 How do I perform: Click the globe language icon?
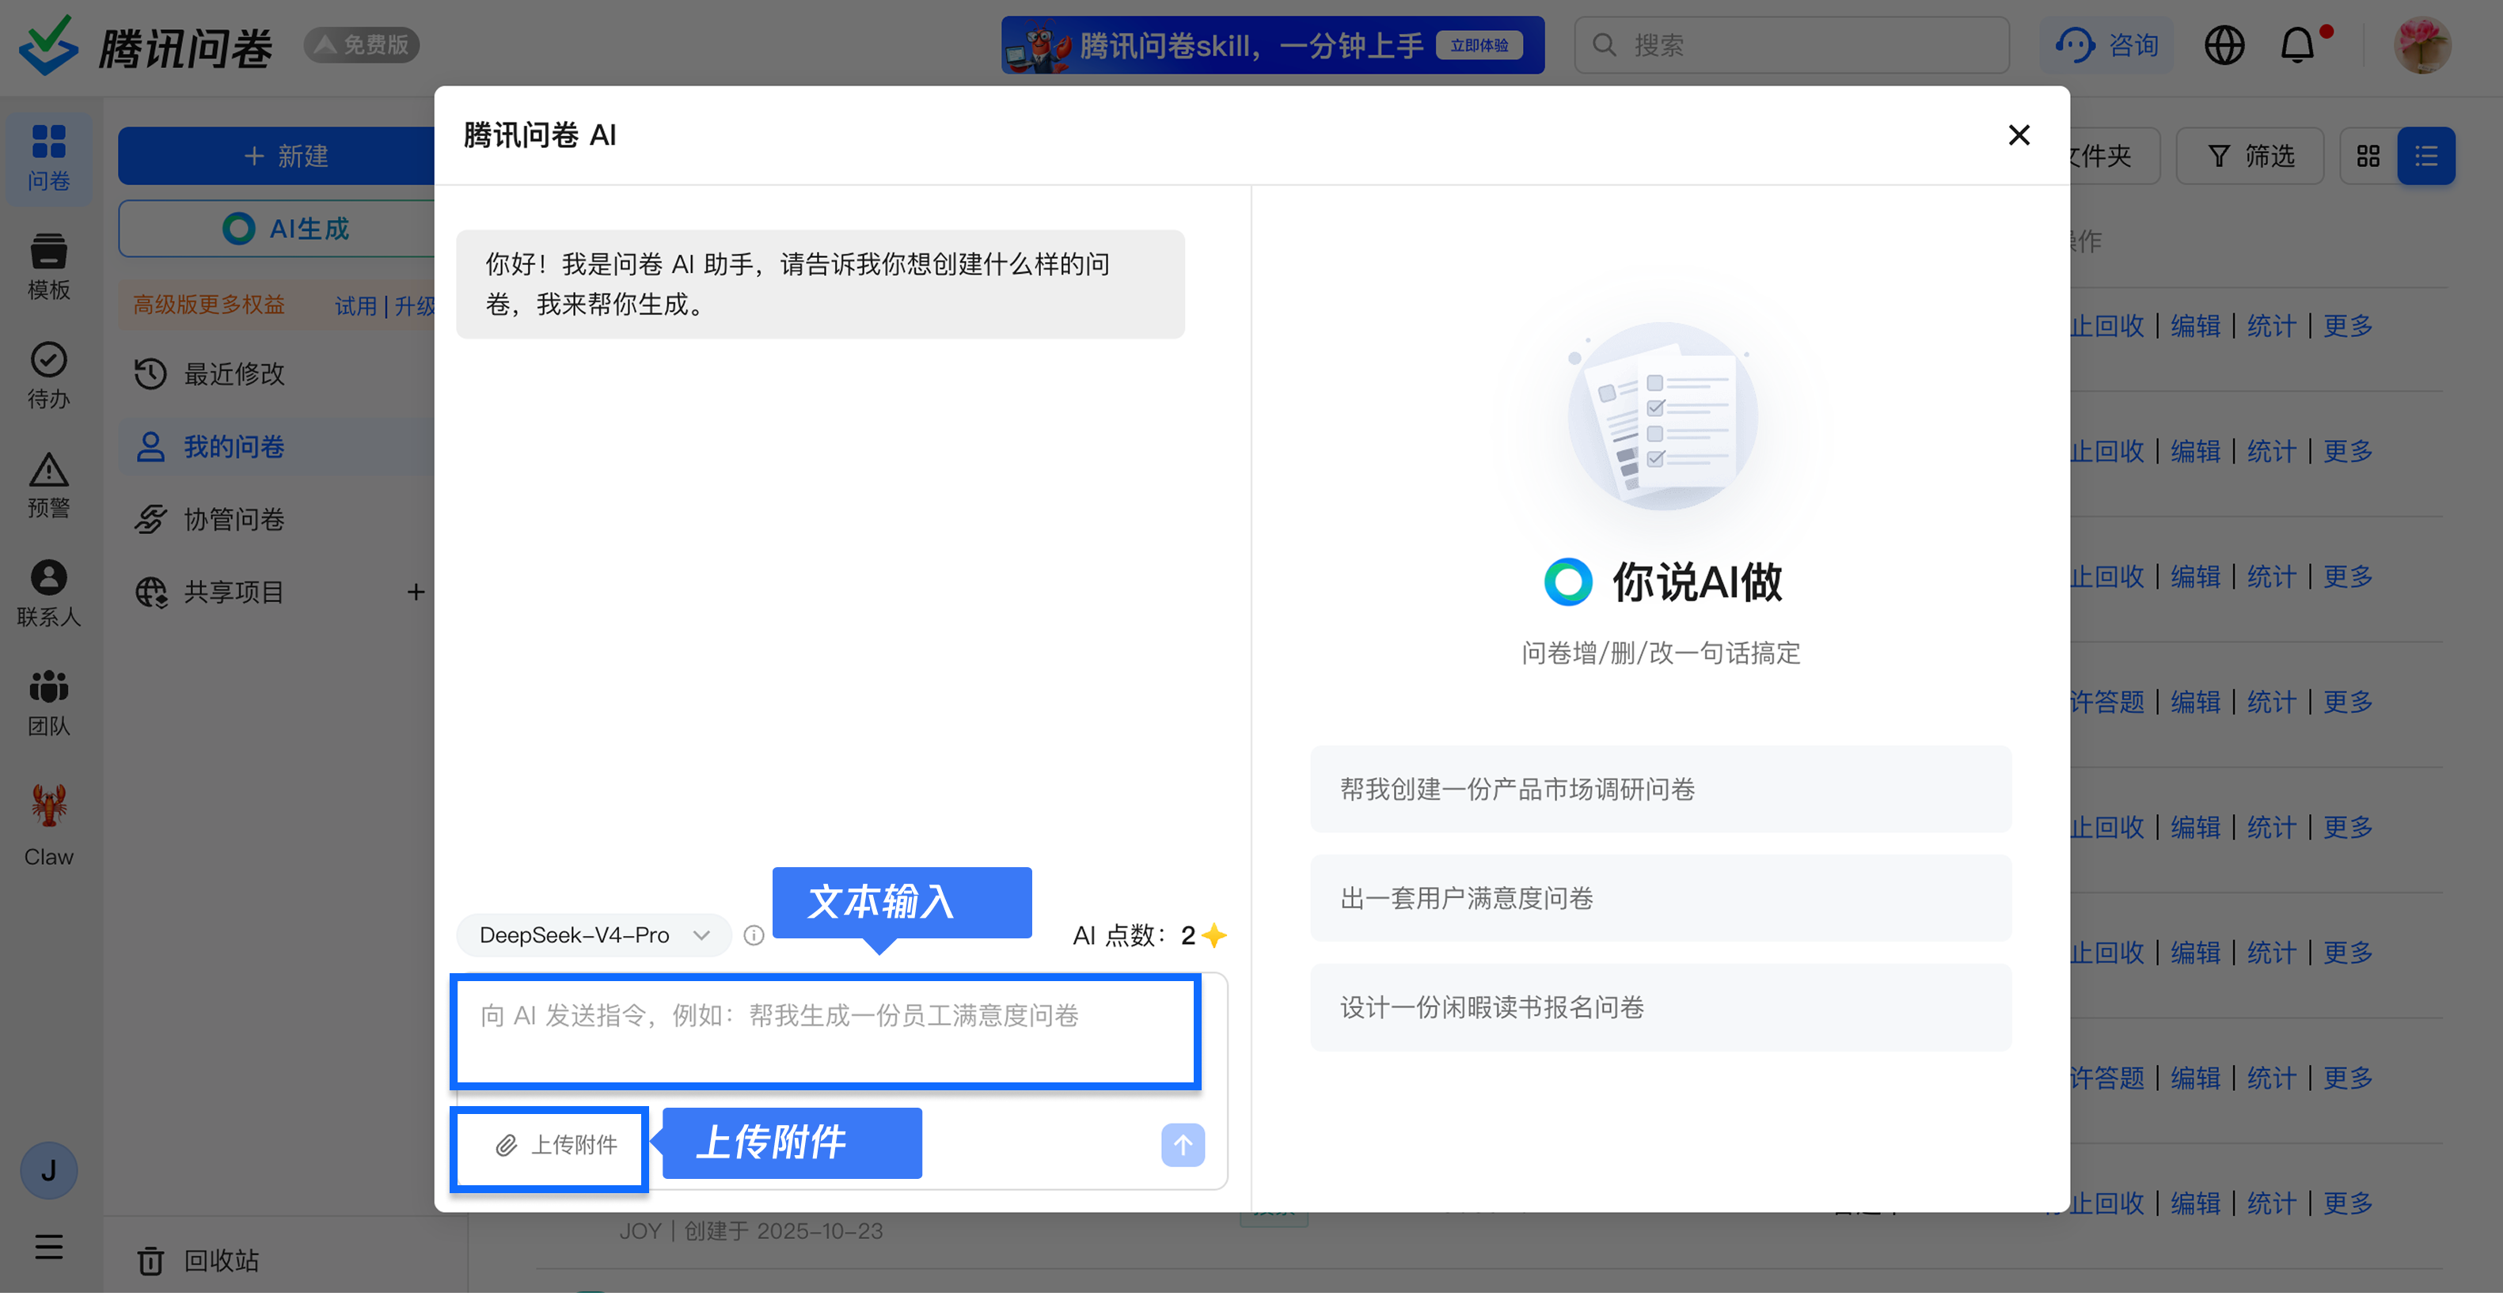click(2223, 44)
